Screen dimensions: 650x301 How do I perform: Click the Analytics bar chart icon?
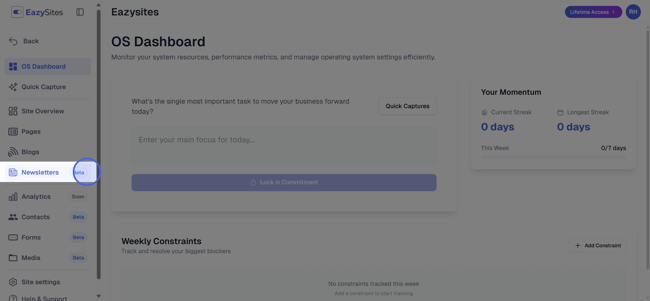(13, 197)
